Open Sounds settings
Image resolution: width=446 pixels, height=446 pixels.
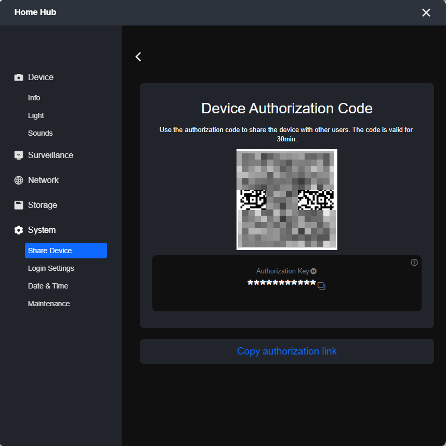point(41,133)
